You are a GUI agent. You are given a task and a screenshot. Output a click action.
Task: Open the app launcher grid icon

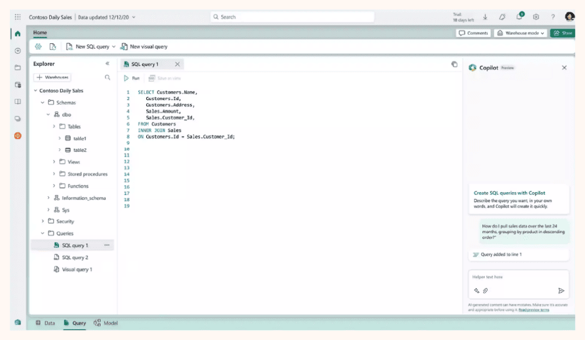[18, 17]
